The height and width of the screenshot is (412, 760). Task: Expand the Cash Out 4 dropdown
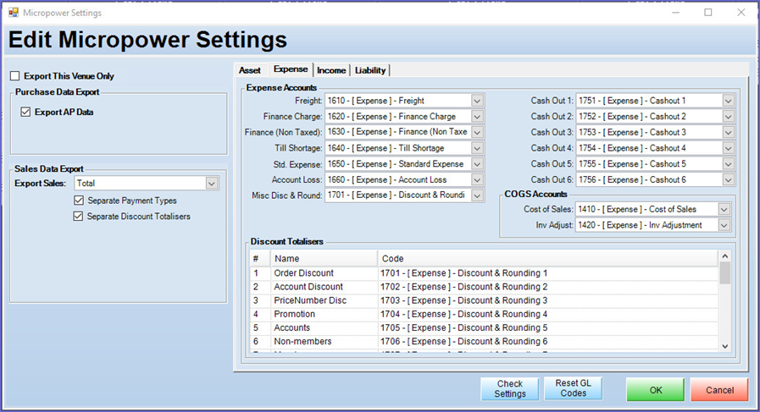coord(728,148)
